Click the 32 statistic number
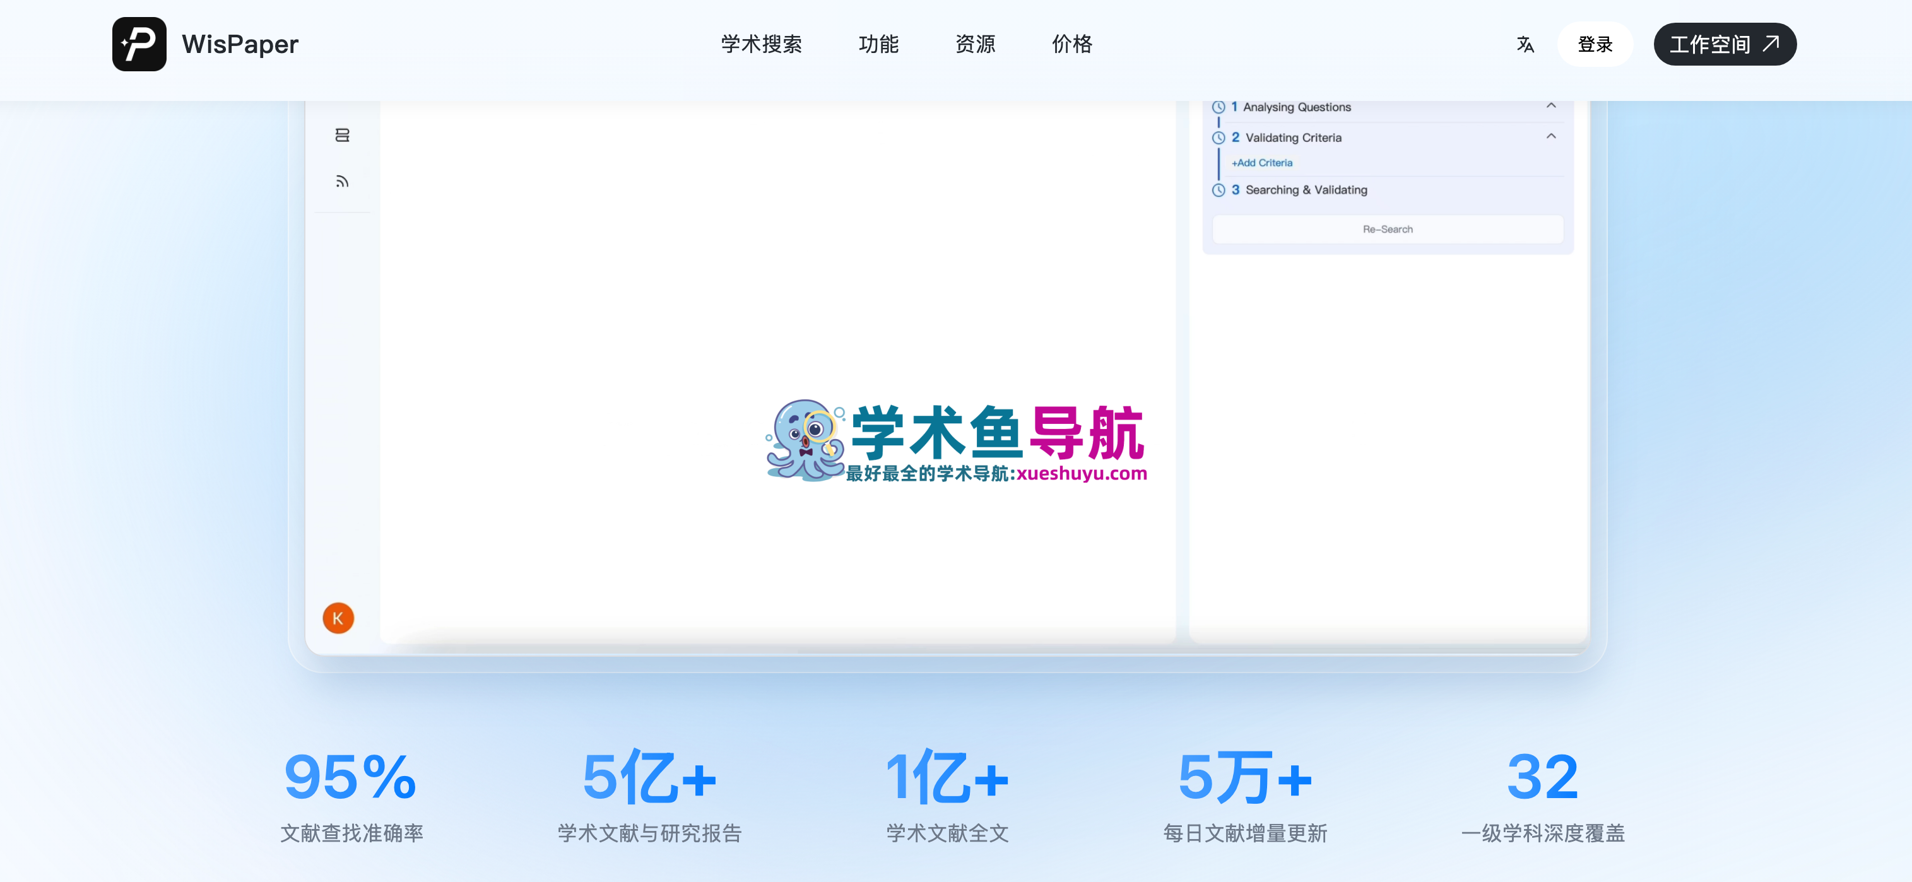The width and height of the screenshot is (1912, 882). tap(1542, 777)
